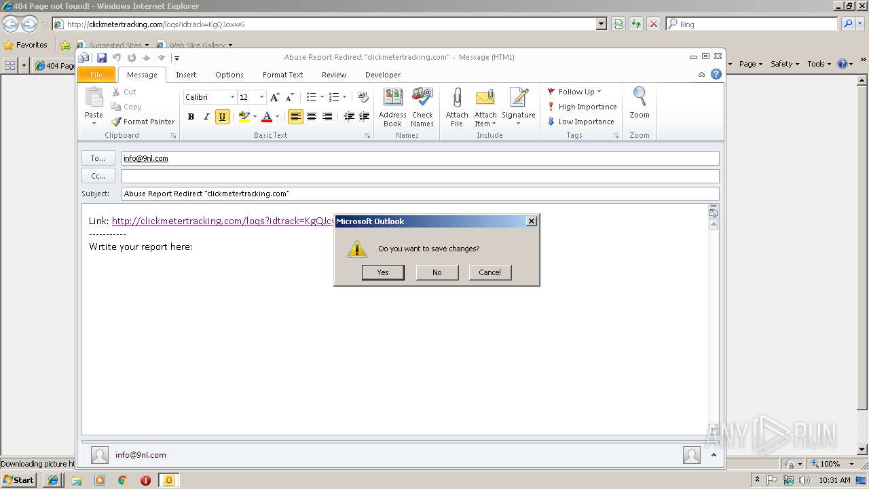
Task: Open the File tab
Action: click(x=96, y=75)
